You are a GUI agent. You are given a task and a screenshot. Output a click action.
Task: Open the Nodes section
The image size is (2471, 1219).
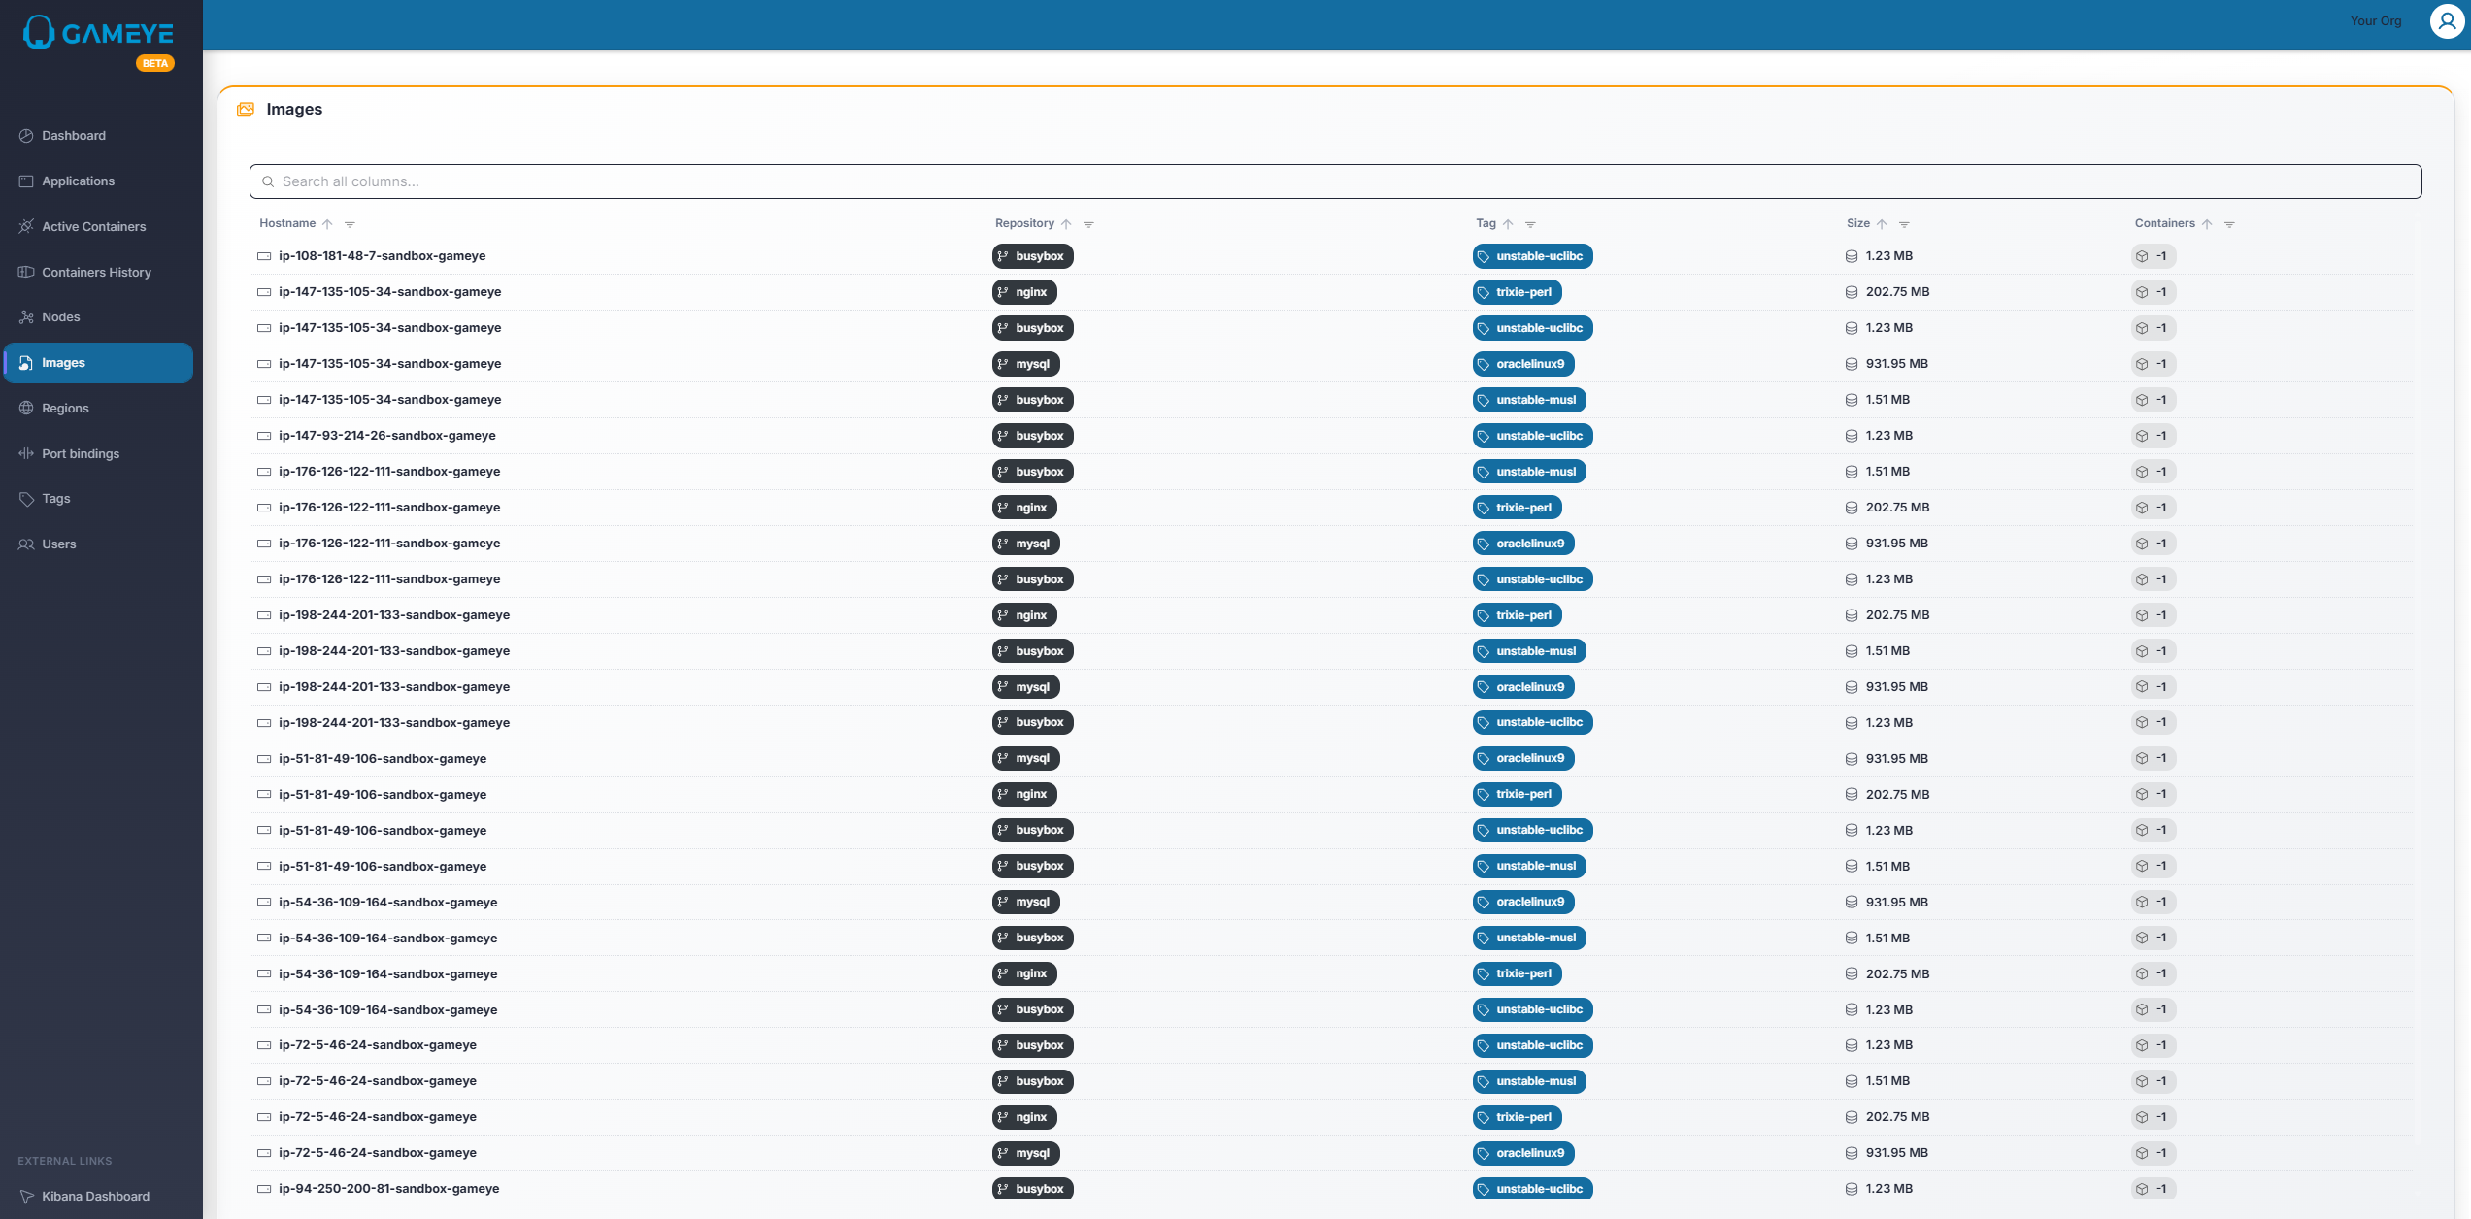[x=60, y=317]
